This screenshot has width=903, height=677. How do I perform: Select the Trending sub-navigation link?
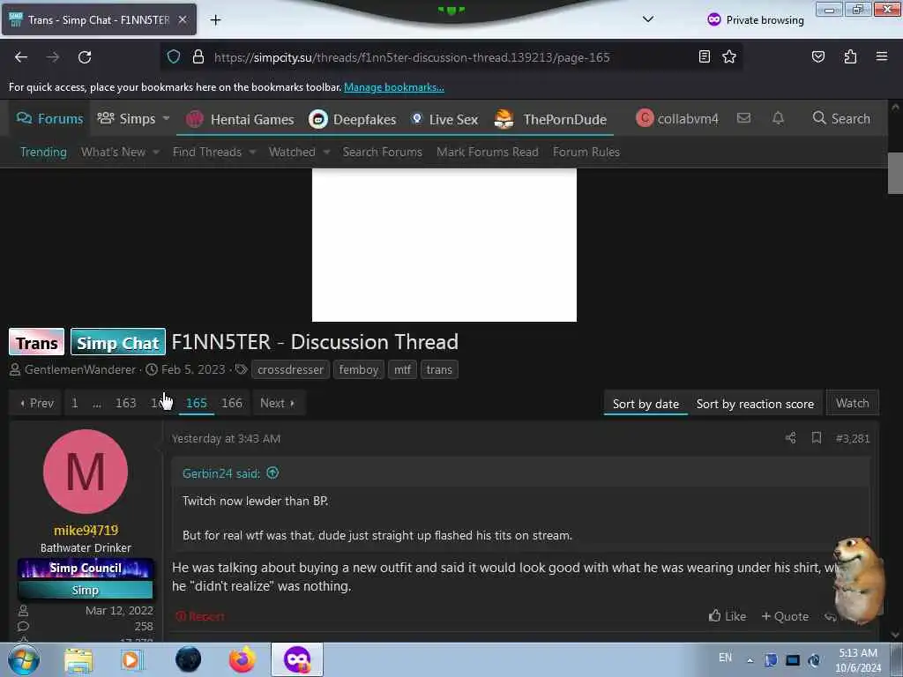point(44,152)
